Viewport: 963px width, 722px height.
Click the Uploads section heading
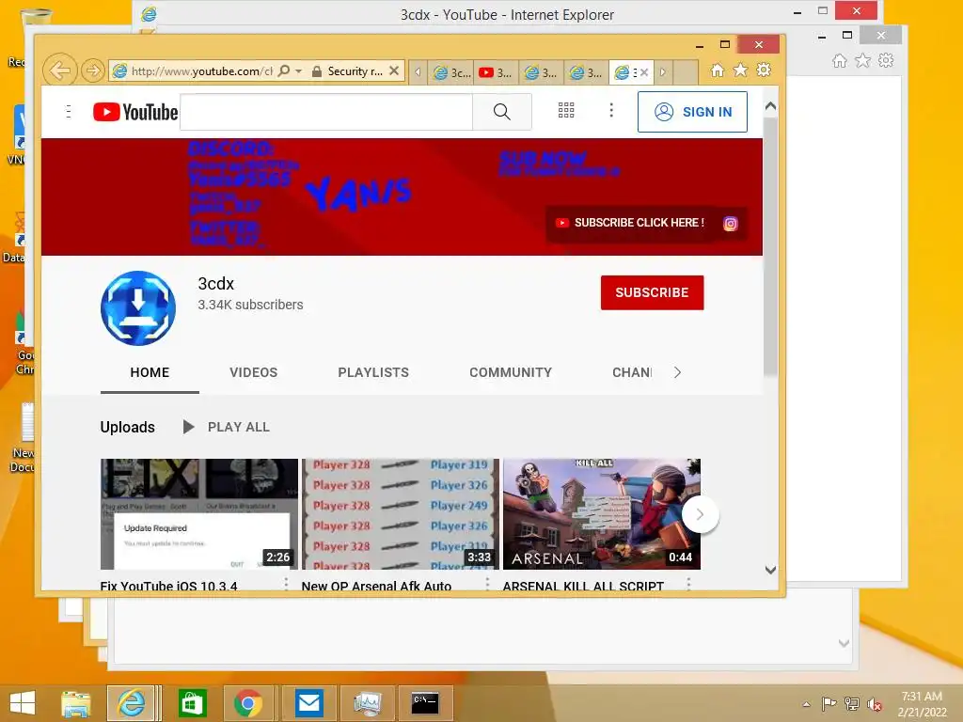pos(128,428)
